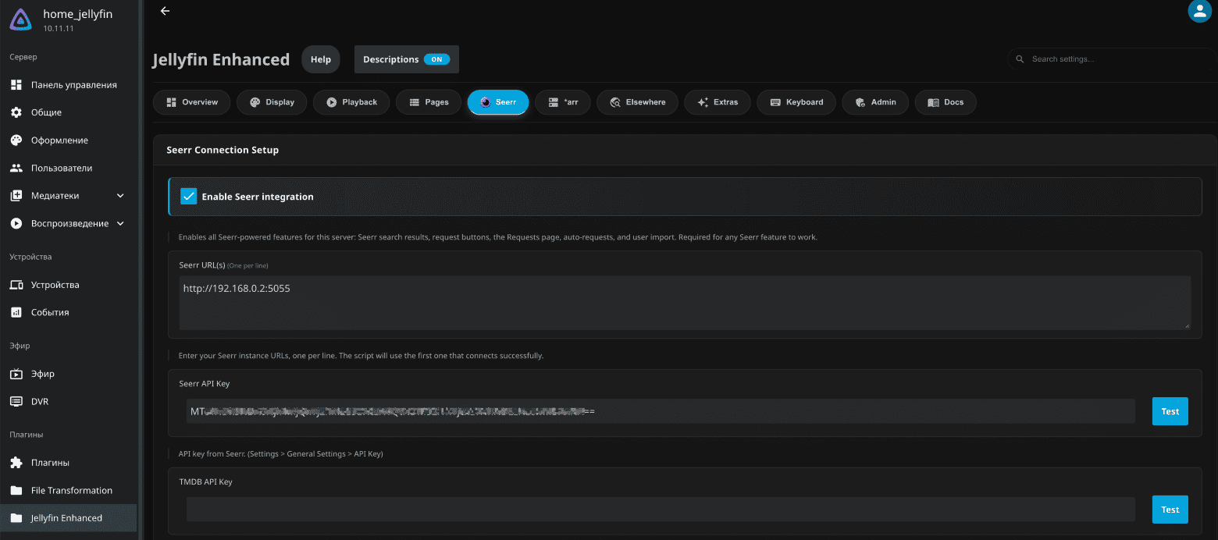Click the Playback tab play icon
This screenshot has height=540, width=1218.
coord(331,102)
